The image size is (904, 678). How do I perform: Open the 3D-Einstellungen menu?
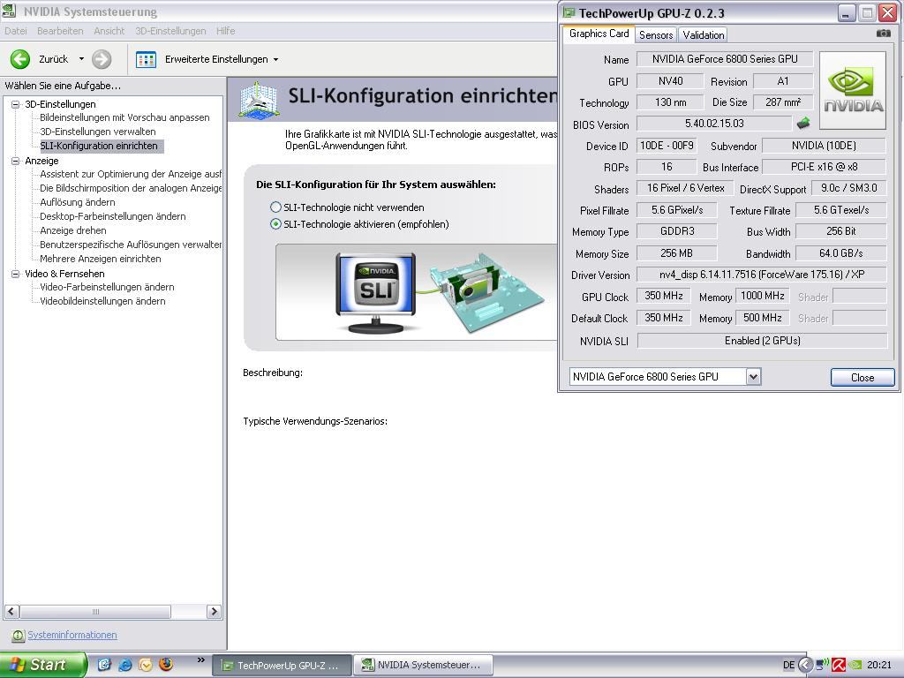[170, 31]
